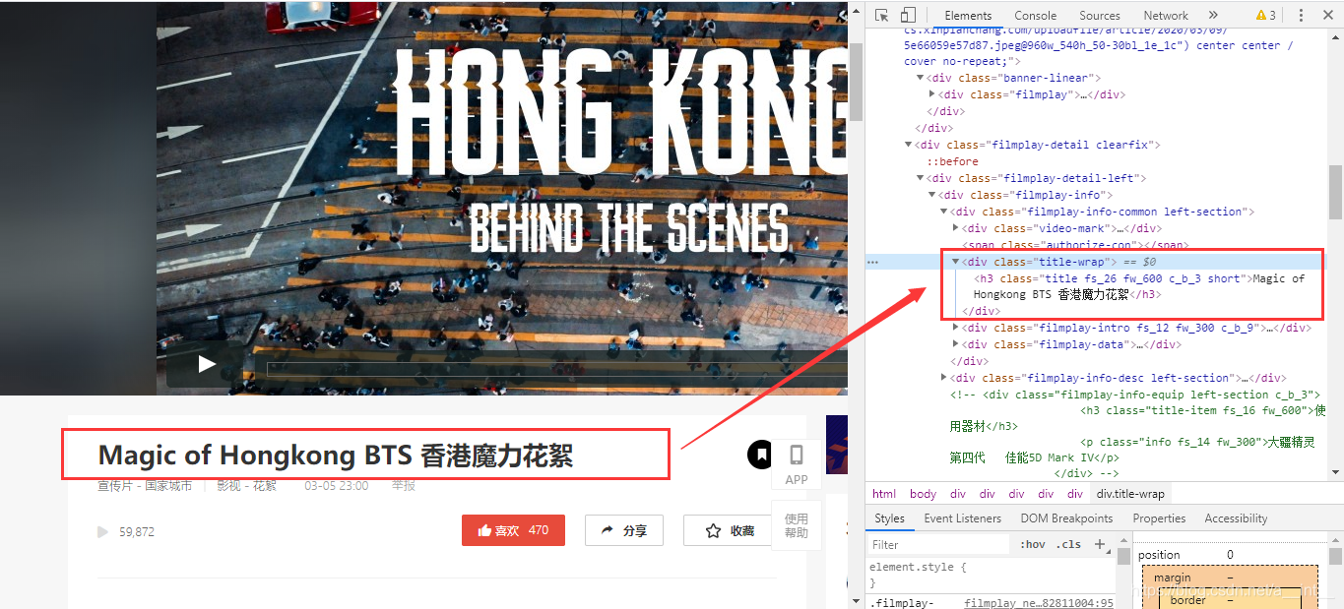Expand the banner-linear div node
This screenshot has height=609, width=1344.
(x=920, y=78)
